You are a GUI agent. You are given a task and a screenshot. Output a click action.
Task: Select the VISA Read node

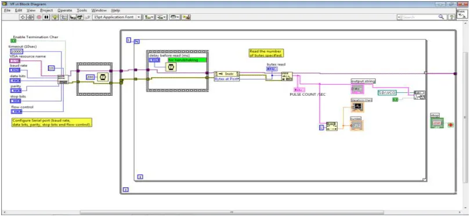287,77
